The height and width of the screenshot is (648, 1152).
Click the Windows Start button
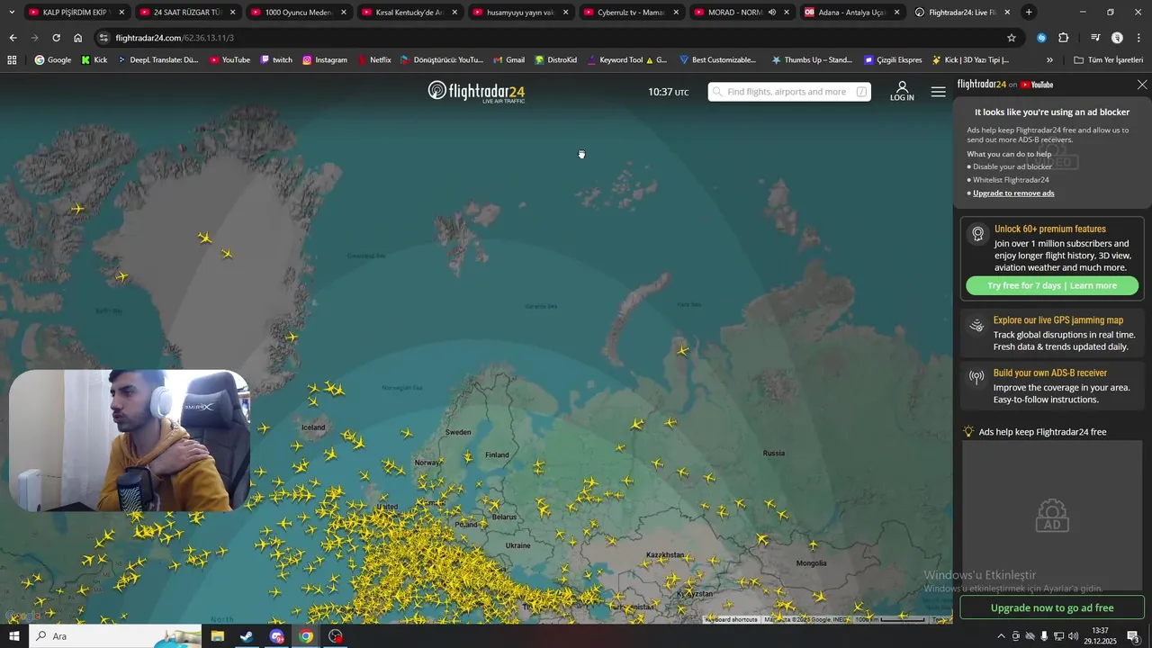point(13,636)
